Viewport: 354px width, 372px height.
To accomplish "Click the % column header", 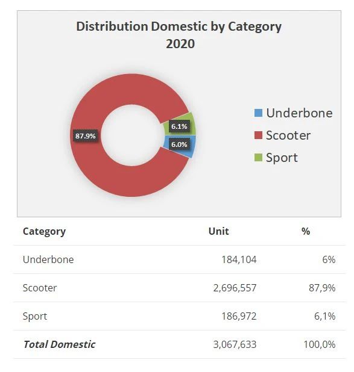I will (x=306, y=231).
